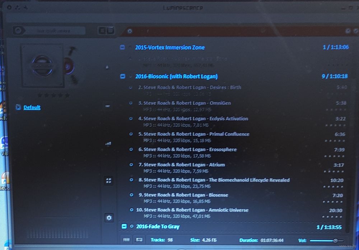359x250 pixels.
Task: Click the Size: 4,26 ГБ status entry
Action: tap(203, 240)
